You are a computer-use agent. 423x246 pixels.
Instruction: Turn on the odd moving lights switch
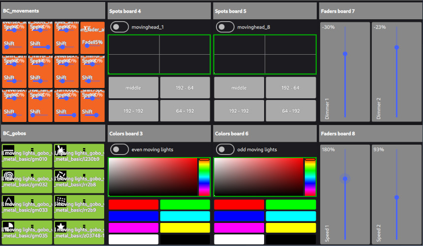point(225,150)
